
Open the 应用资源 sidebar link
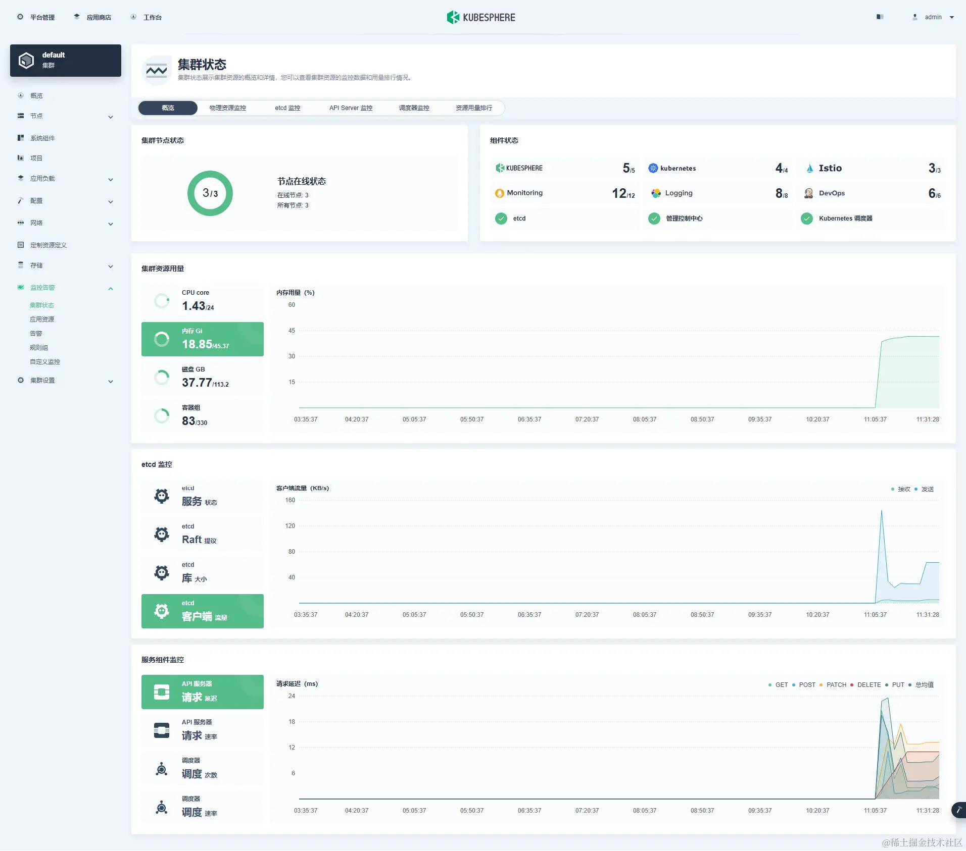tap(43, 319)
